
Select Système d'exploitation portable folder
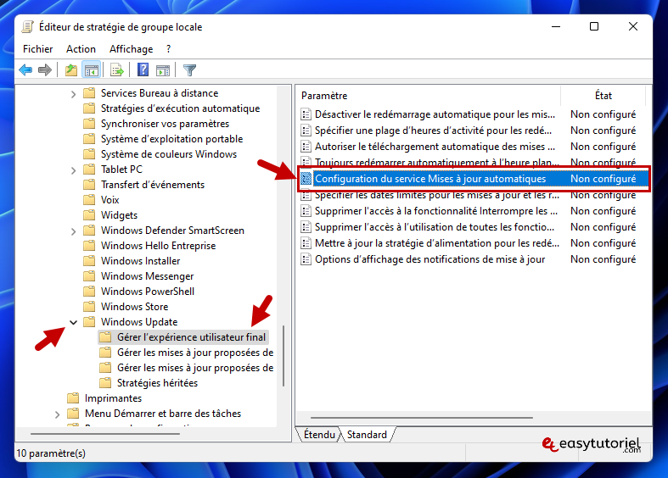171,139
